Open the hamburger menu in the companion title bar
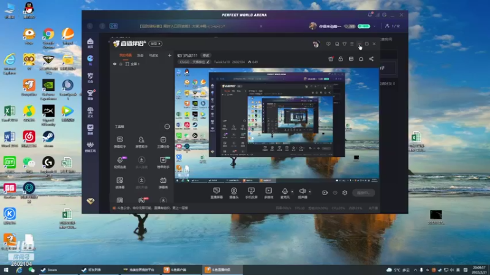 [352, 44]
